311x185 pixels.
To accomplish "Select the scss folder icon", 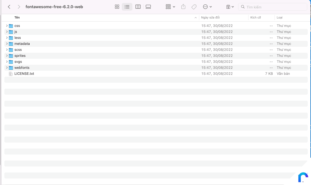I will [11, 50].
